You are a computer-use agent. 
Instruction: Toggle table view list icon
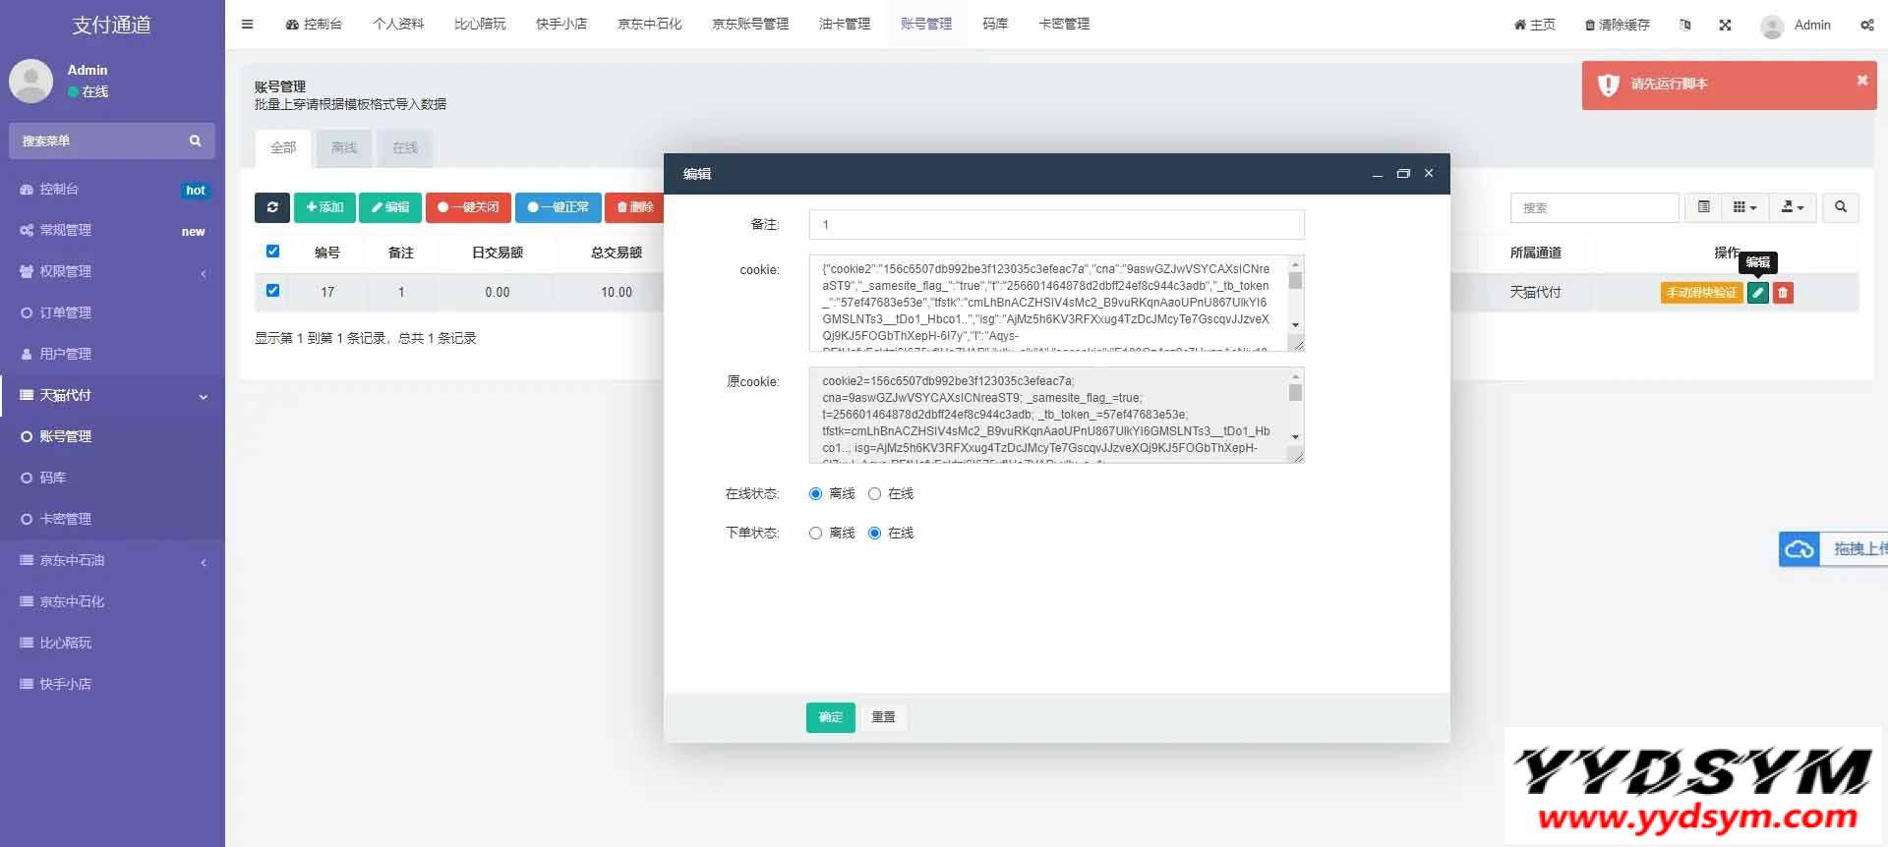(1704, 207)
